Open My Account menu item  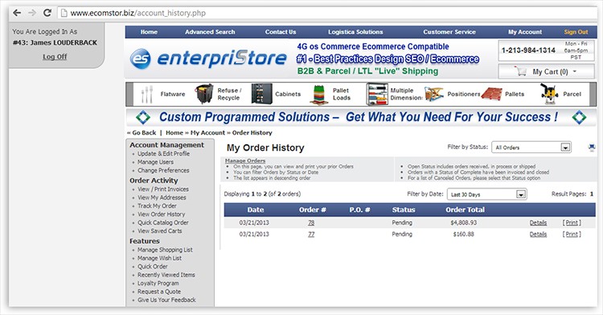(x=525, y=32)
